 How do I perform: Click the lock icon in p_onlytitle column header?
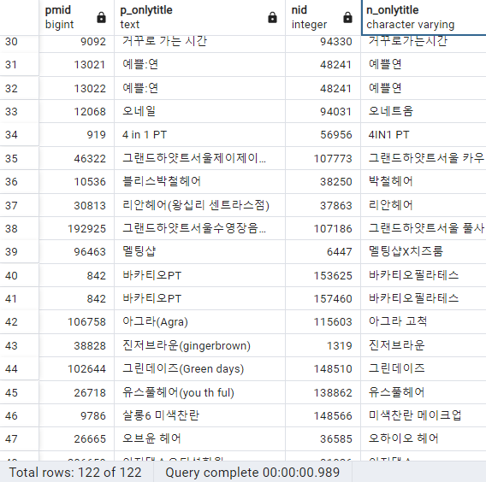[272, 18]
